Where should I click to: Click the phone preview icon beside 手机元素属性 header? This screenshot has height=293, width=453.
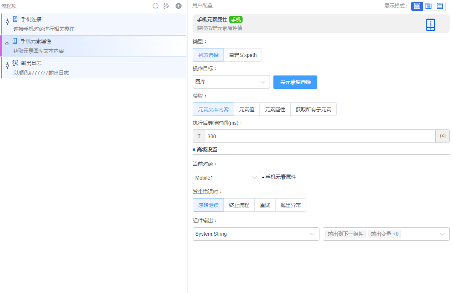coord(430,24)
